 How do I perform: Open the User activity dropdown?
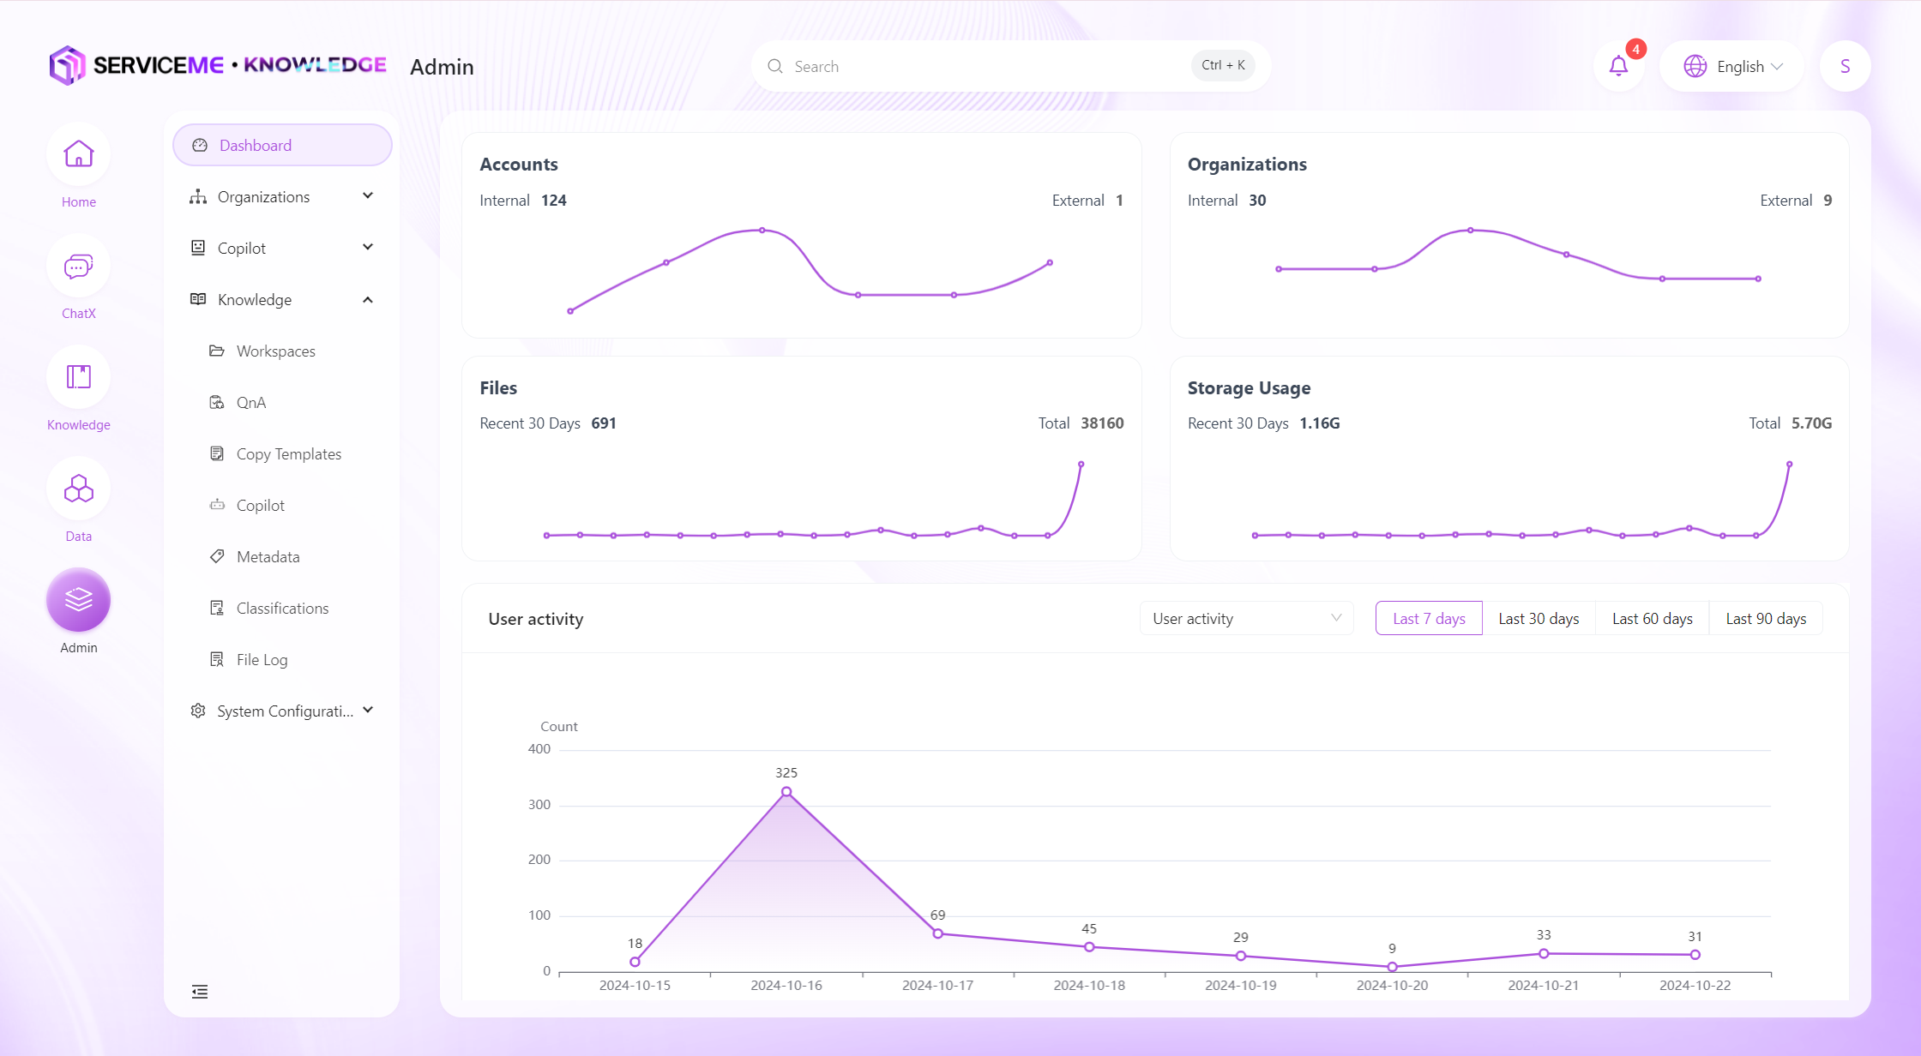(1246, 619)
